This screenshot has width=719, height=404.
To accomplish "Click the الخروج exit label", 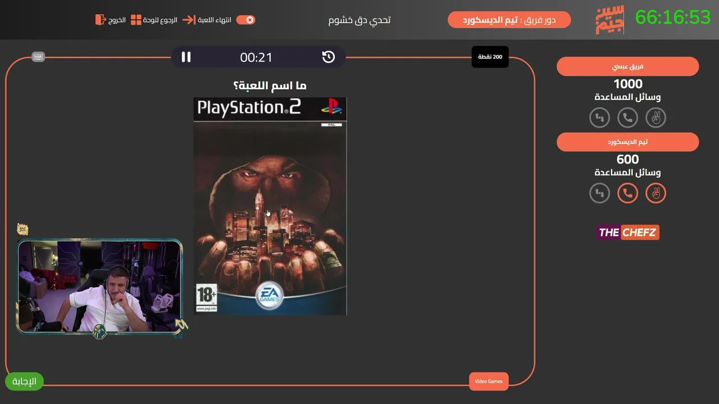I will click(x=117, y=20).
